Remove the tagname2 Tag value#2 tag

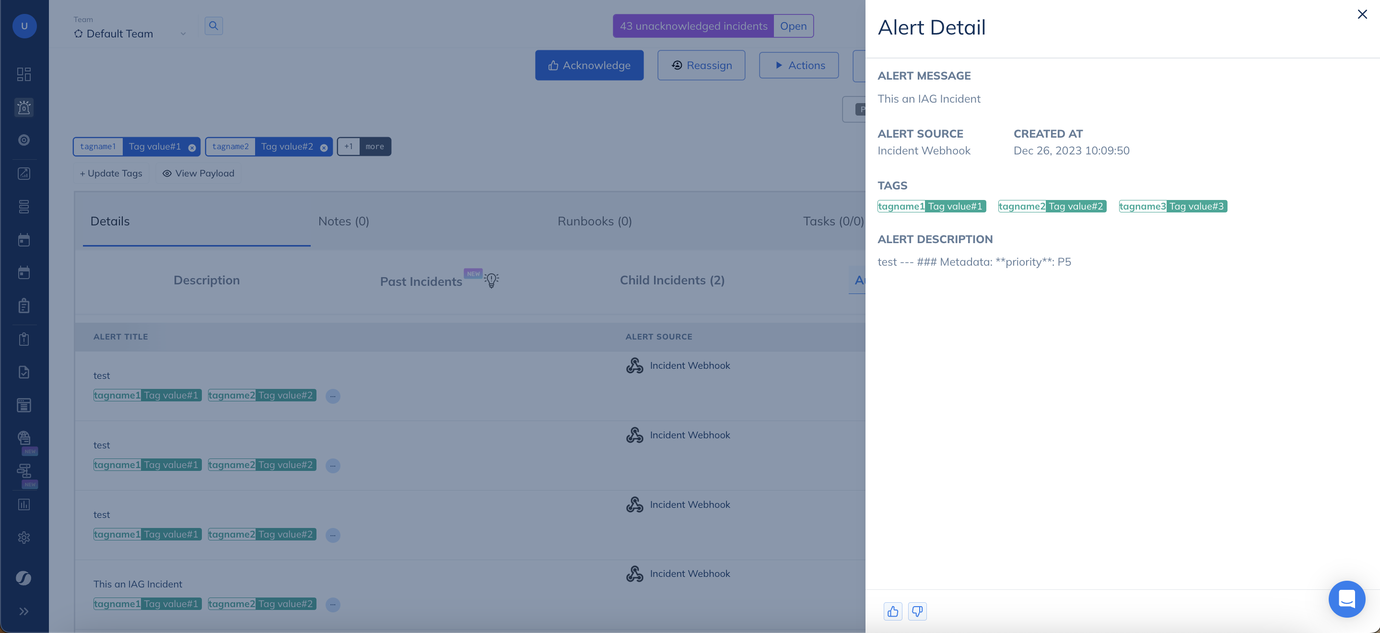[x=324, y=147]
